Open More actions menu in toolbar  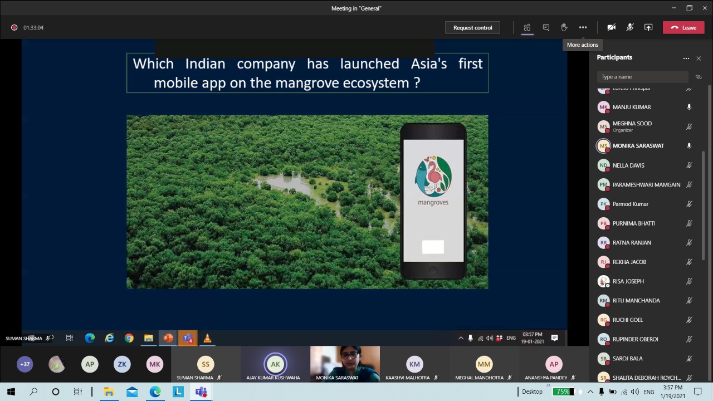(x=583, y=27)
